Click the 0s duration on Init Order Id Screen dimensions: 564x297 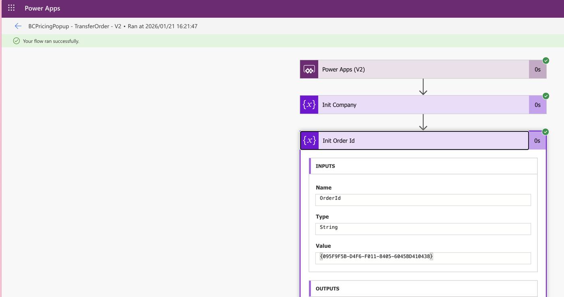(x=537, y=141)
